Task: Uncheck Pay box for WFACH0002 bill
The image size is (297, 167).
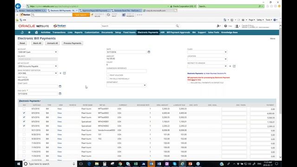Action: click(x=24, y=126)
